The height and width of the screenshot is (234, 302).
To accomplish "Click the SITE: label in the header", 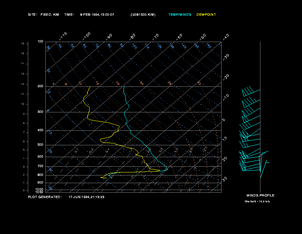I will (32, 15).
